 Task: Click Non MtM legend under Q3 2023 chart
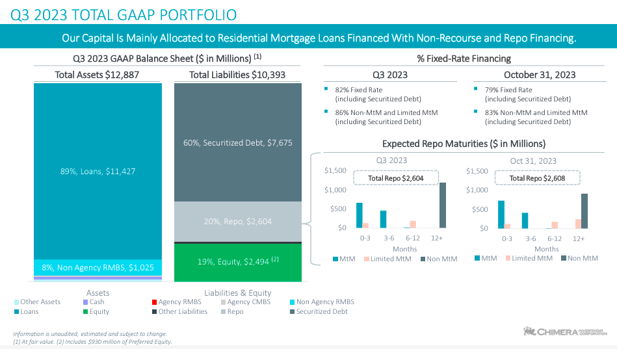coord(439,259)
